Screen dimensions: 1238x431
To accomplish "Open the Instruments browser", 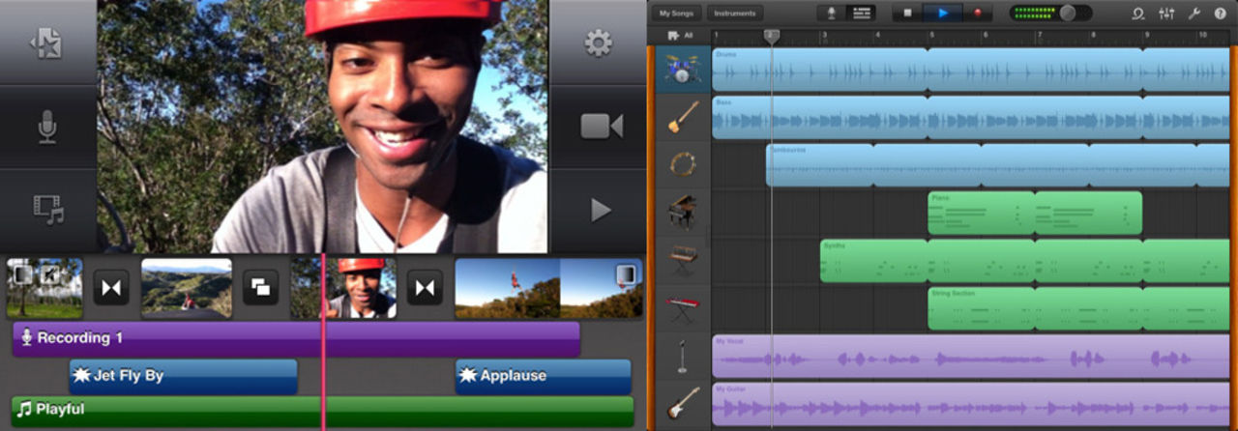I will click(x=734, y=14).
